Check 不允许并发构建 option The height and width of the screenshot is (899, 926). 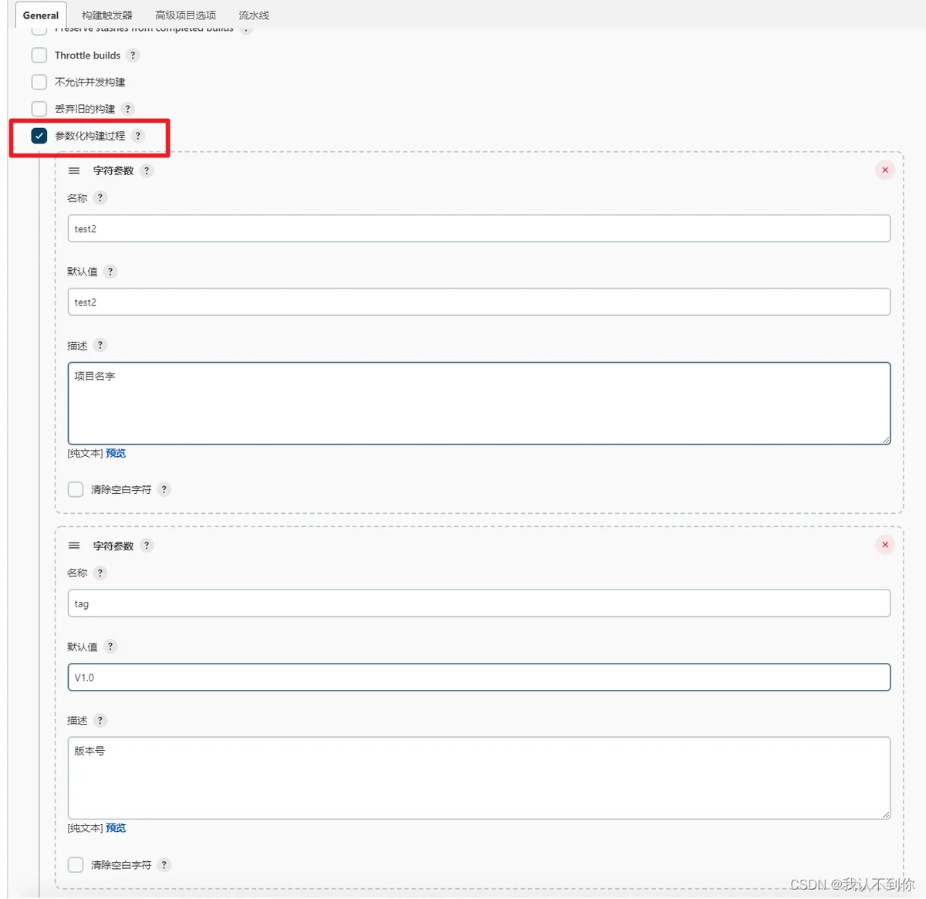(x=39, y=82)
